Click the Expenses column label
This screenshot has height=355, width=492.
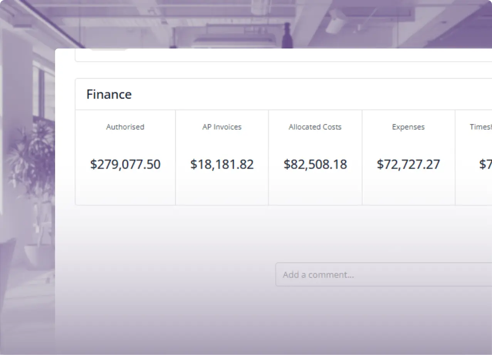(408, 127)
